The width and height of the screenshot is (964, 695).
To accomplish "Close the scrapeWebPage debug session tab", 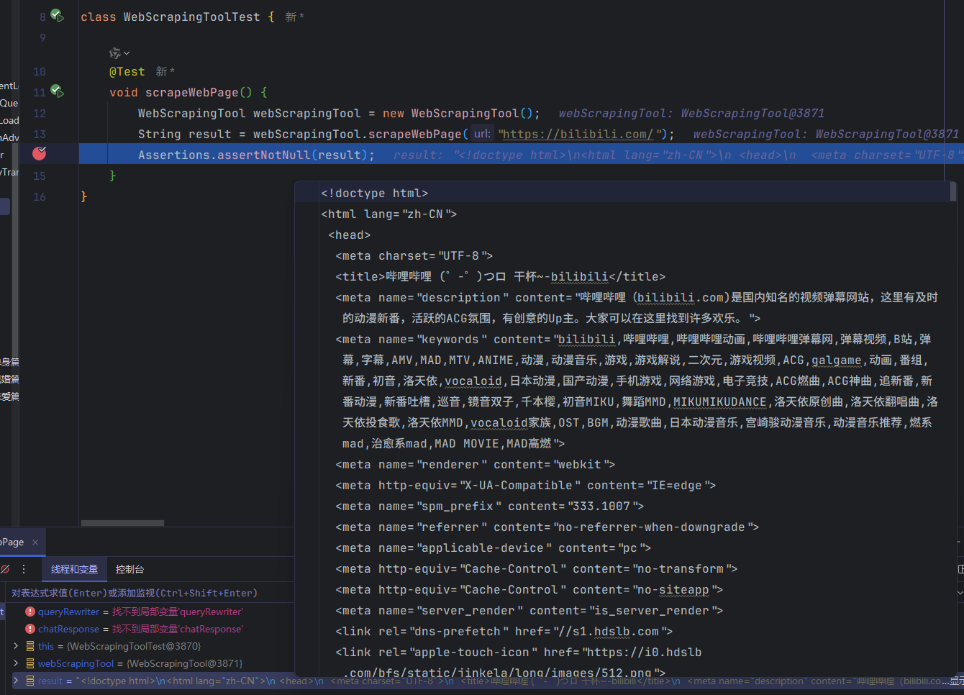I will (35, 542).
